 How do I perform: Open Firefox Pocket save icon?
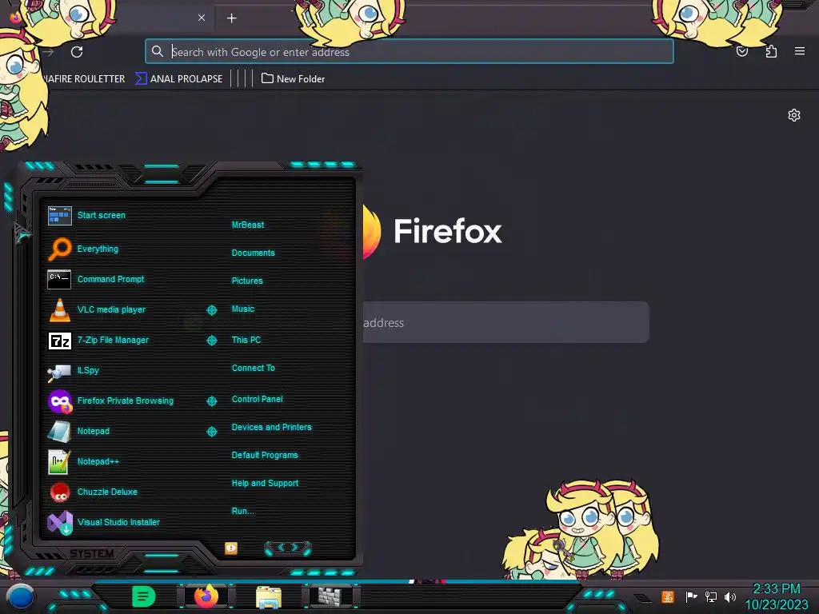[x=741, y=51]
